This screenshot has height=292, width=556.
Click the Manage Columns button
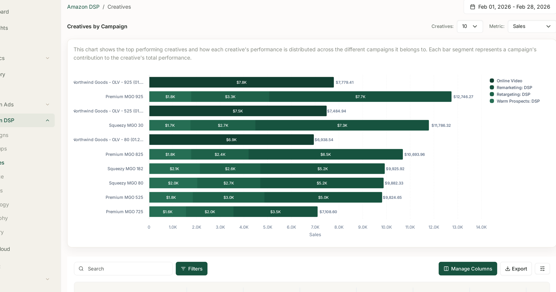468,269
